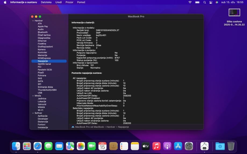The width and height of the screenshot is (247, 154).
Task: Click date and time in menu bar
Action: point(232,2)
